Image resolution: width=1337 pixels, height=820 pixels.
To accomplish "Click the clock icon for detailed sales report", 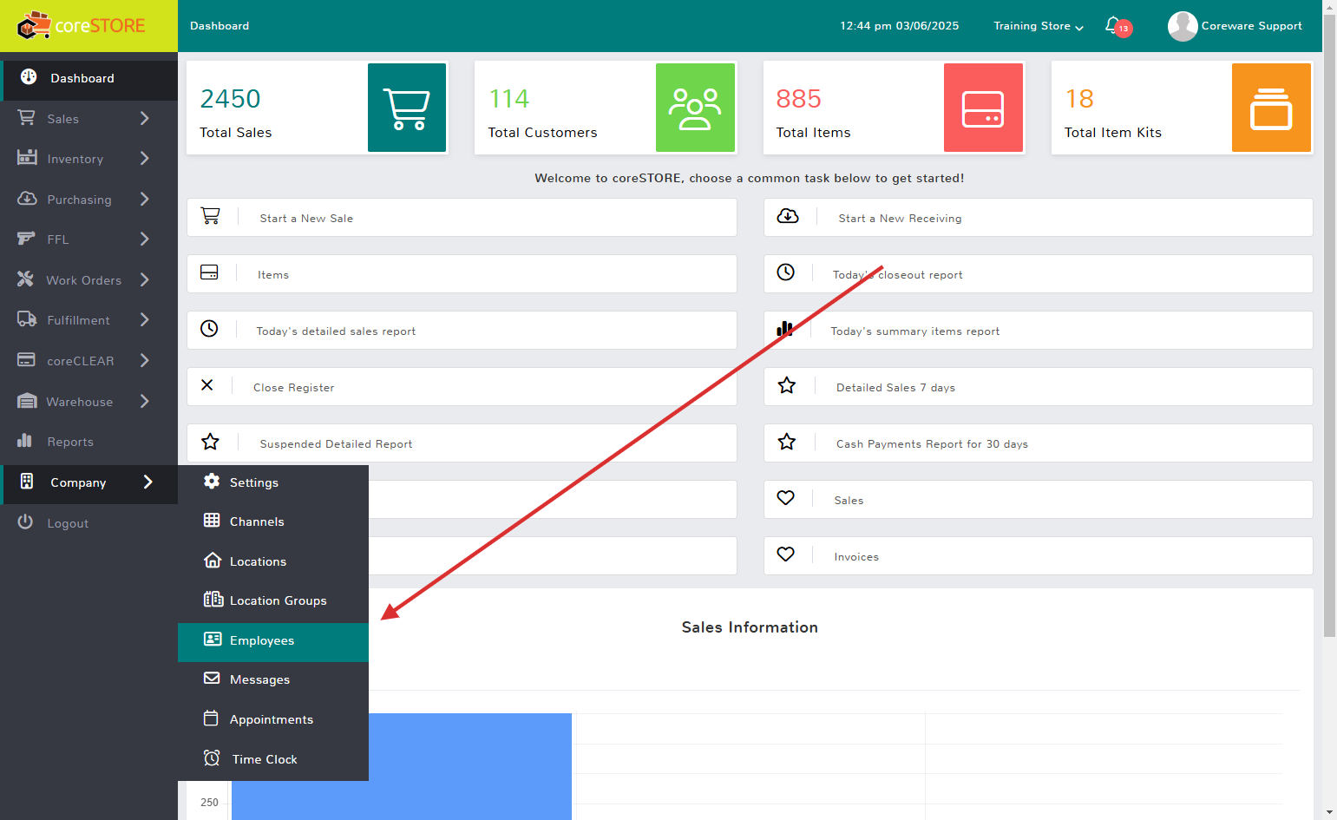I will coord(209,329).
